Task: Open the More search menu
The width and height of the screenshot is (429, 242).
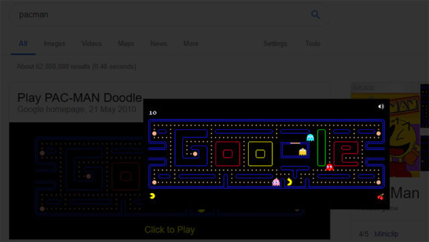Action: click(190, 44)
